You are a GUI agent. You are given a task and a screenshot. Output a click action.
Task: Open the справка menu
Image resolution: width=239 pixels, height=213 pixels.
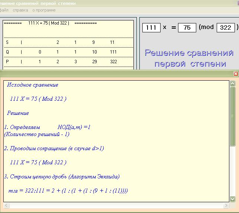[x=20, y=10]
